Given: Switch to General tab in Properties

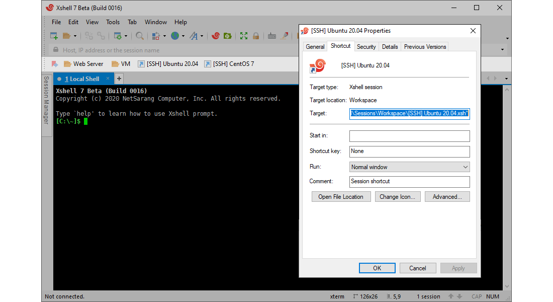Looking at the screenshot, I should [x=315, y=47].
